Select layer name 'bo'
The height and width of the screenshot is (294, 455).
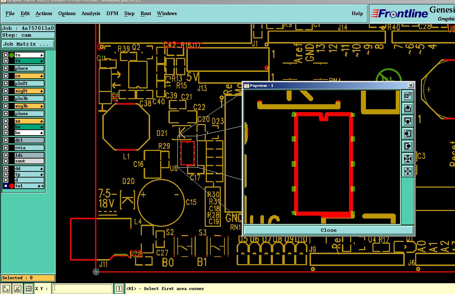click(x=29, y=133)
